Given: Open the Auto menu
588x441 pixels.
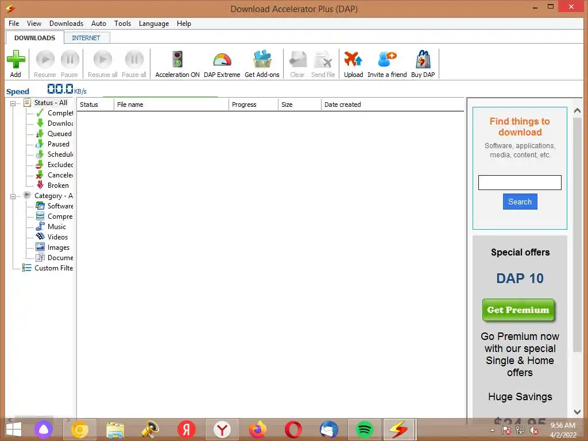Looking at the screenshot, I should point(99,23).
